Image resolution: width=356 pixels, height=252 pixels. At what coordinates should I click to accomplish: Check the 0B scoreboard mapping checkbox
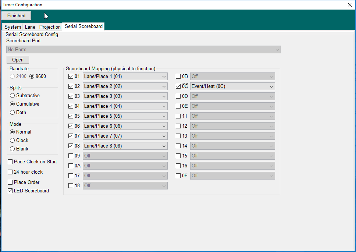click(178, 77)
